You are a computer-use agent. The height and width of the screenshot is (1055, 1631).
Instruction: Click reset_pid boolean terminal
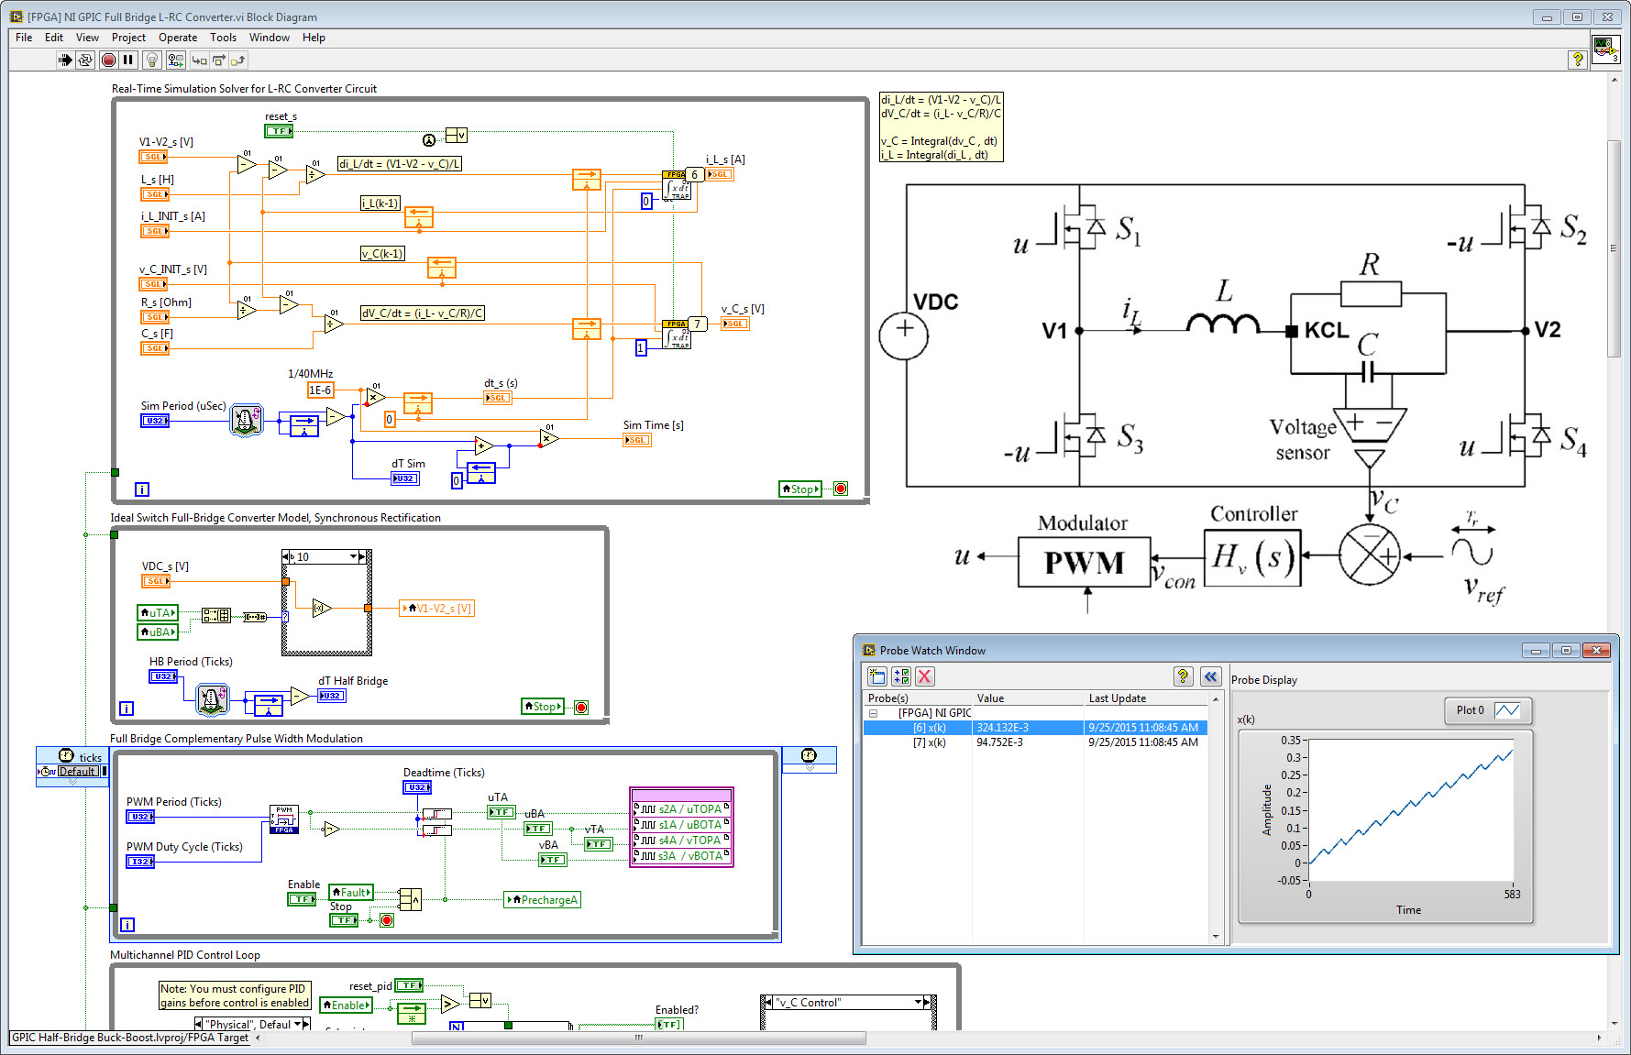(409, 985)
